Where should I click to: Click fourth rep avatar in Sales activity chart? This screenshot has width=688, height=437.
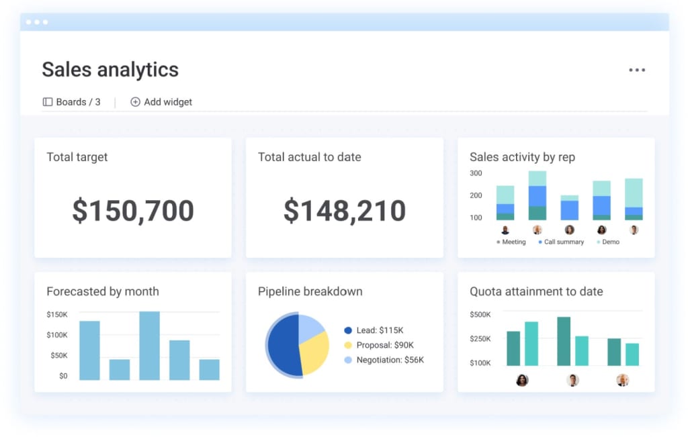(x=601, y=230)
